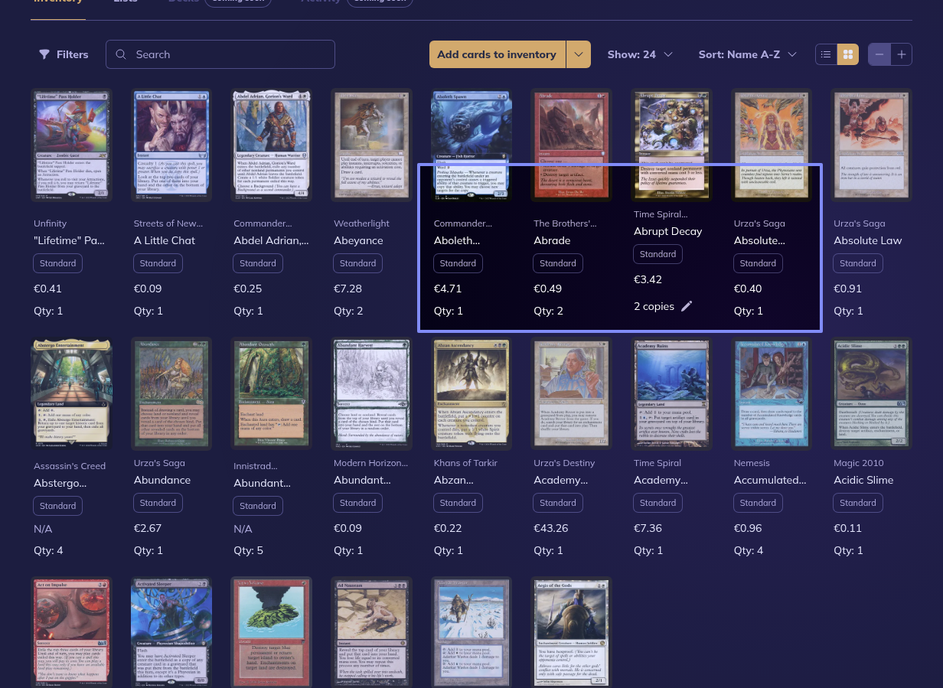The width and height of the screenshot is (943, 688).
Task: Click the magnifier icon in the search box
Action: (121, 54)
